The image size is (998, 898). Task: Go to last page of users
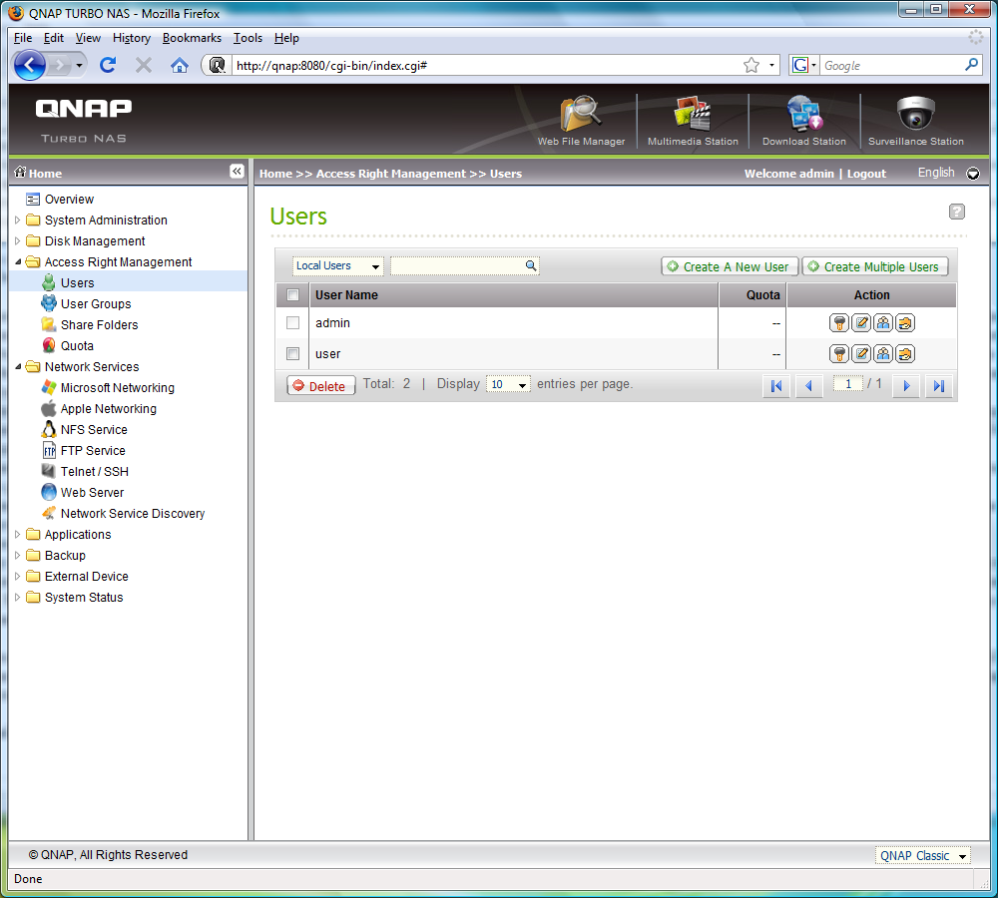point(939,386)
